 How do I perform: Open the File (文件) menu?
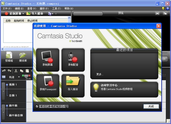click(7, 9)
